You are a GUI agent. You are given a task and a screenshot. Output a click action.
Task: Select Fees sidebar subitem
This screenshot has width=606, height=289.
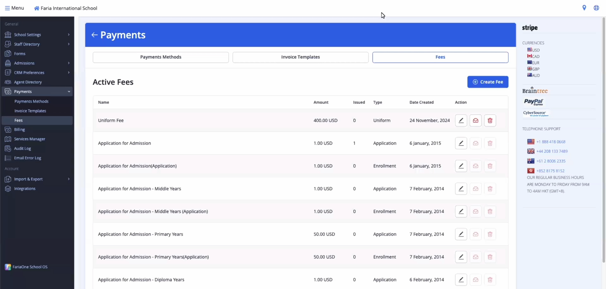click(37, 120)
